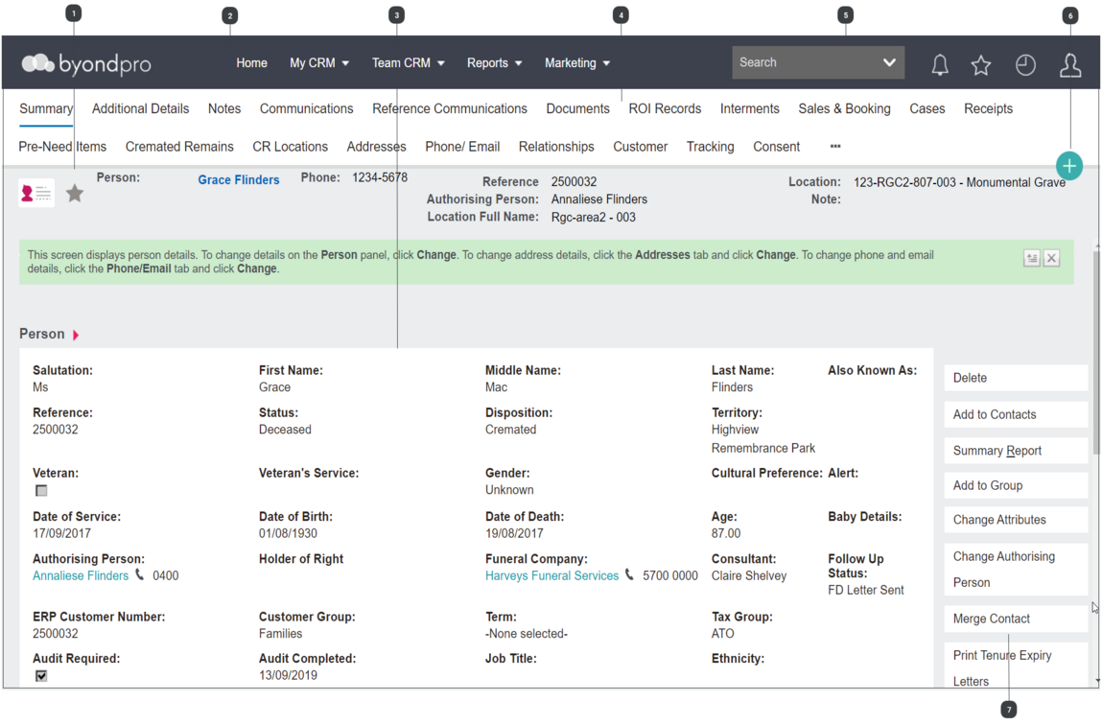Open Annaliese Flinders authorising person link

(x=81, y=575)
